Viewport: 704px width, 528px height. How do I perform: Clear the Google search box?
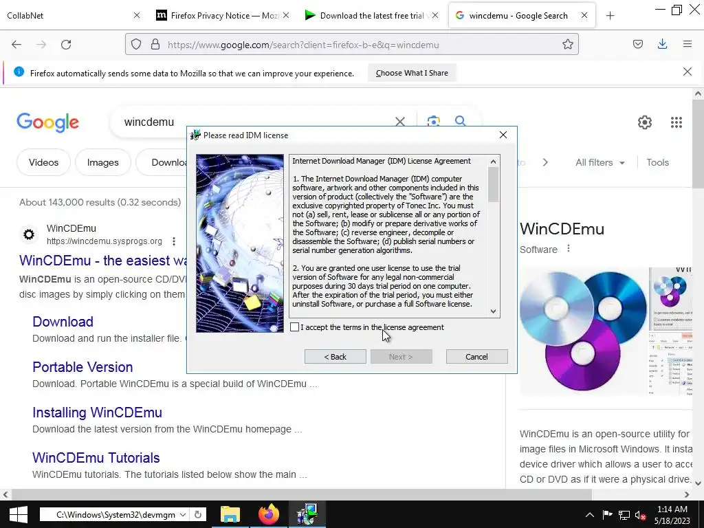[x=400, y=122]
